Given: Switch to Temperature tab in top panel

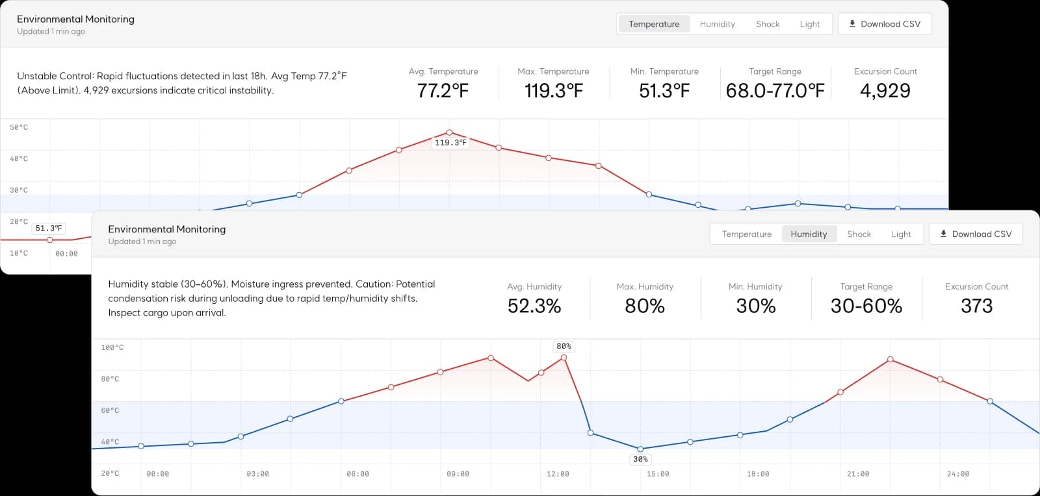Looking at the screenshot, I should [x=654, y=24].
